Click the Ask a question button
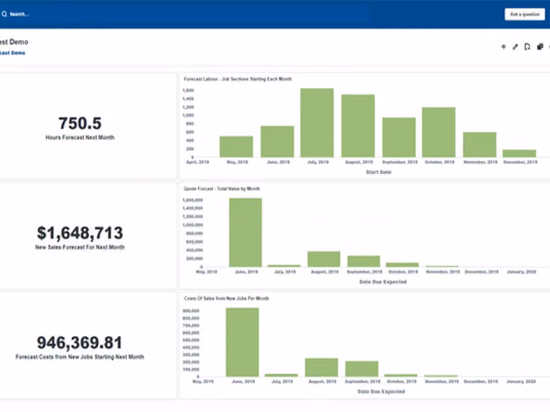 click(x=525, y=14)
